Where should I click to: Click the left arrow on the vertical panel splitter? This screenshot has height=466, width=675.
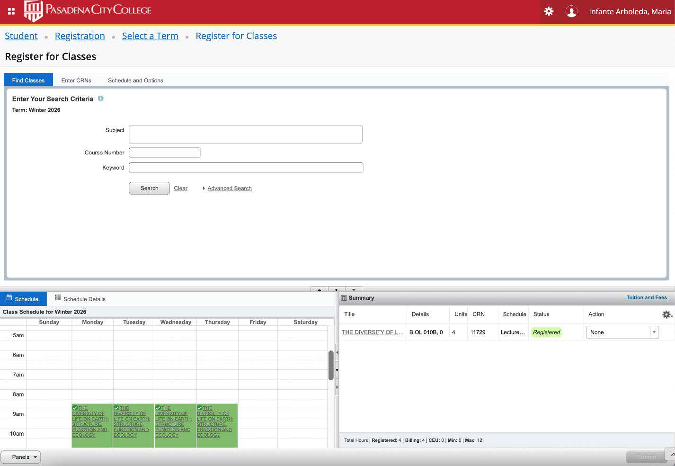pyautogui.click(x=337, y=352)
